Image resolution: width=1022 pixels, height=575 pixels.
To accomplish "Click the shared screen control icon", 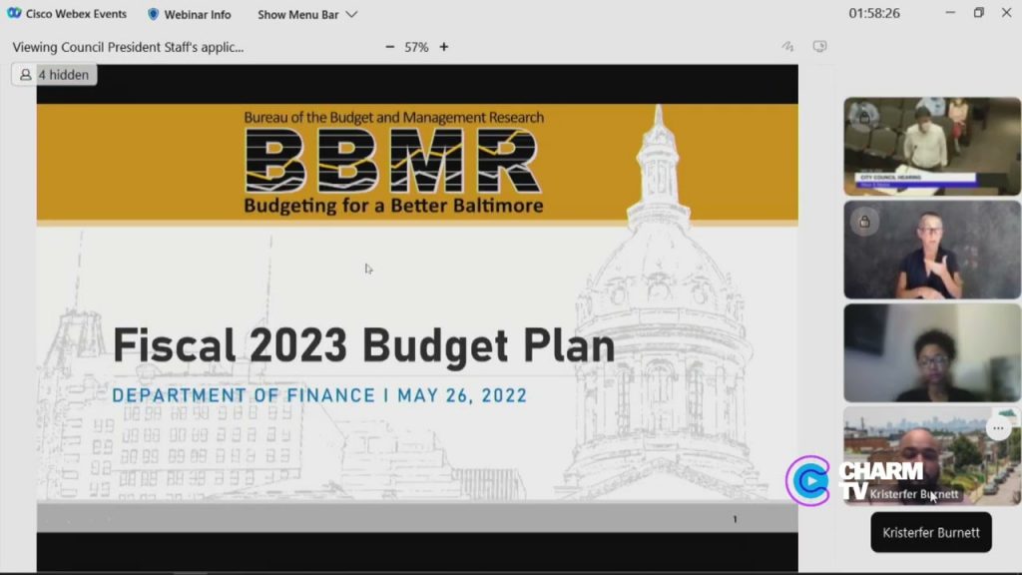I will click(x=820, y=46).
